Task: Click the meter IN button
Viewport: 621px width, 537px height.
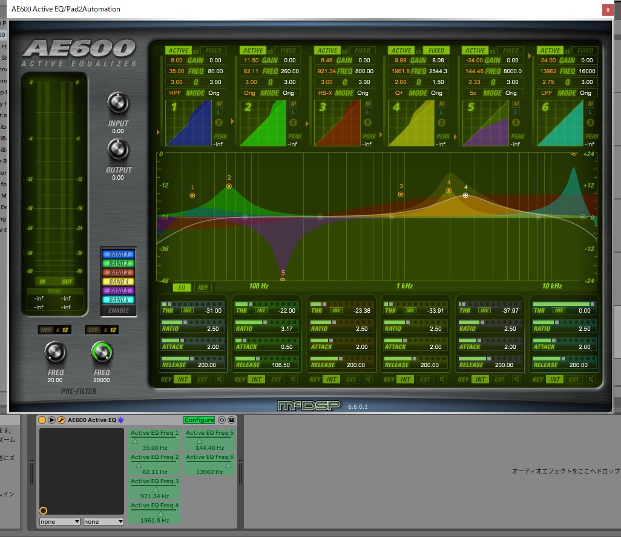Action: [x=42, y=282]
